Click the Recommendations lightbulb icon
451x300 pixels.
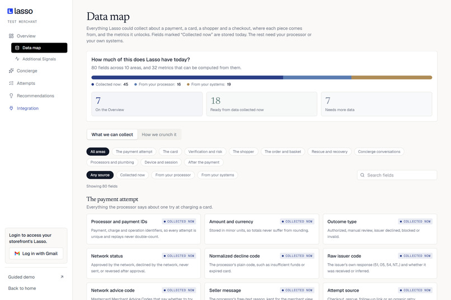[11, 96]
